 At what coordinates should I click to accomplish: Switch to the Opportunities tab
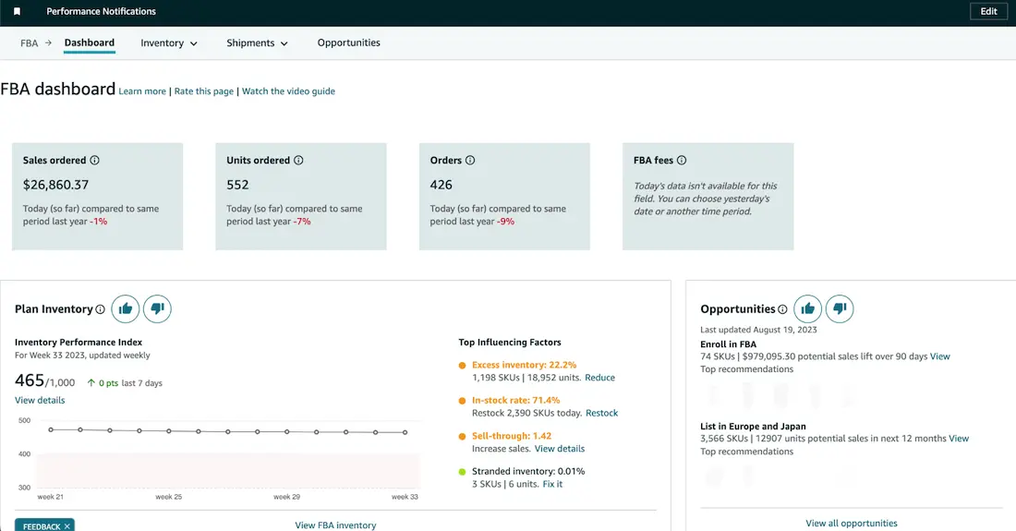pos(348,42)
